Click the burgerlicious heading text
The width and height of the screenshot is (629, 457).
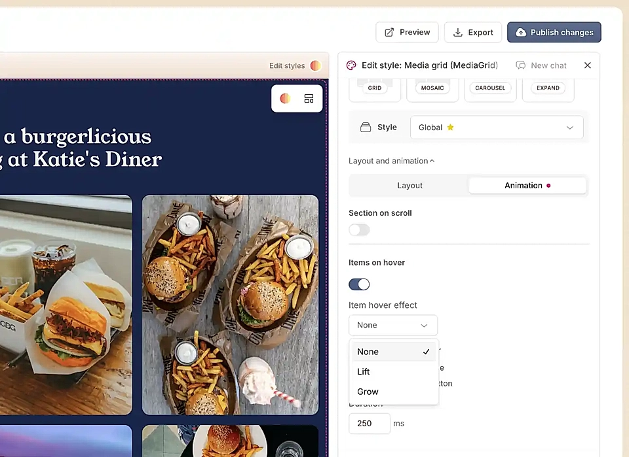(x=81, y=148)
